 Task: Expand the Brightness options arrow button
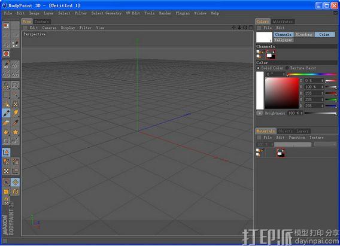click(x=260, y=113)
